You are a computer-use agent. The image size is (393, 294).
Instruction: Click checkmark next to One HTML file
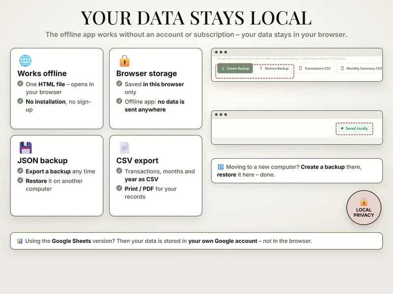20,83
